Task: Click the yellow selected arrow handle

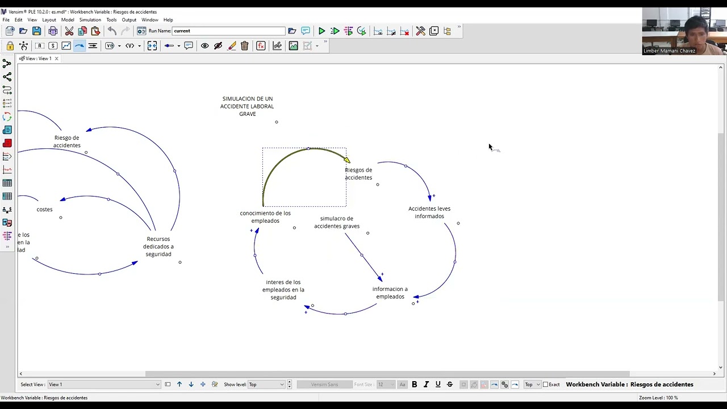Action: [308, 149]
